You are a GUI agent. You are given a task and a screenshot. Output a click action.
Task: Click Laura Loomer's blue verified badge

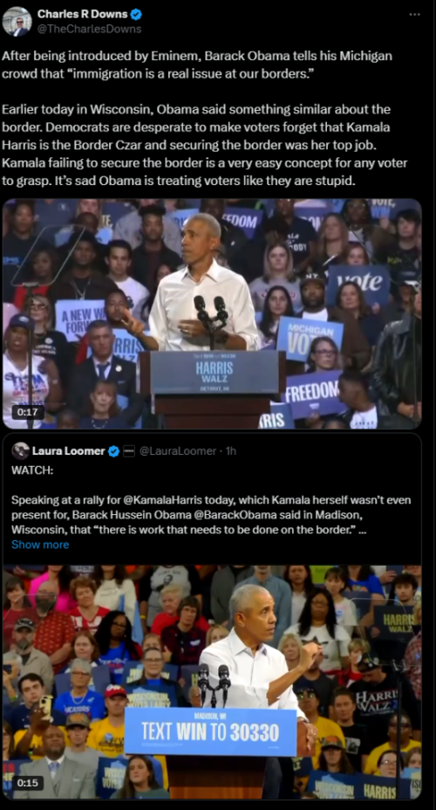coord(114,451)
